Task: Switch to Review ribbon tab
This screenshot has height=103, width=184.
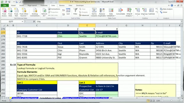Action: point(62,5)
